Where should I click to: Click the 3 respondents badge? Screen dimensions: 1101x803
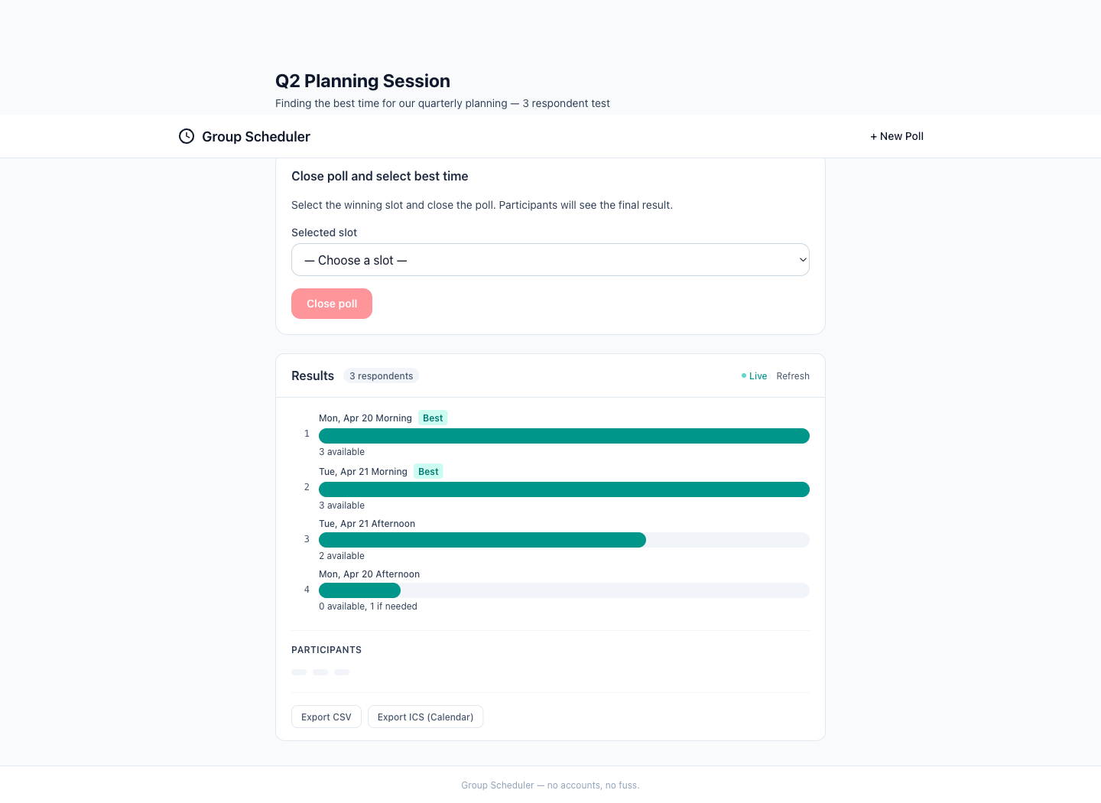point(381,376)
